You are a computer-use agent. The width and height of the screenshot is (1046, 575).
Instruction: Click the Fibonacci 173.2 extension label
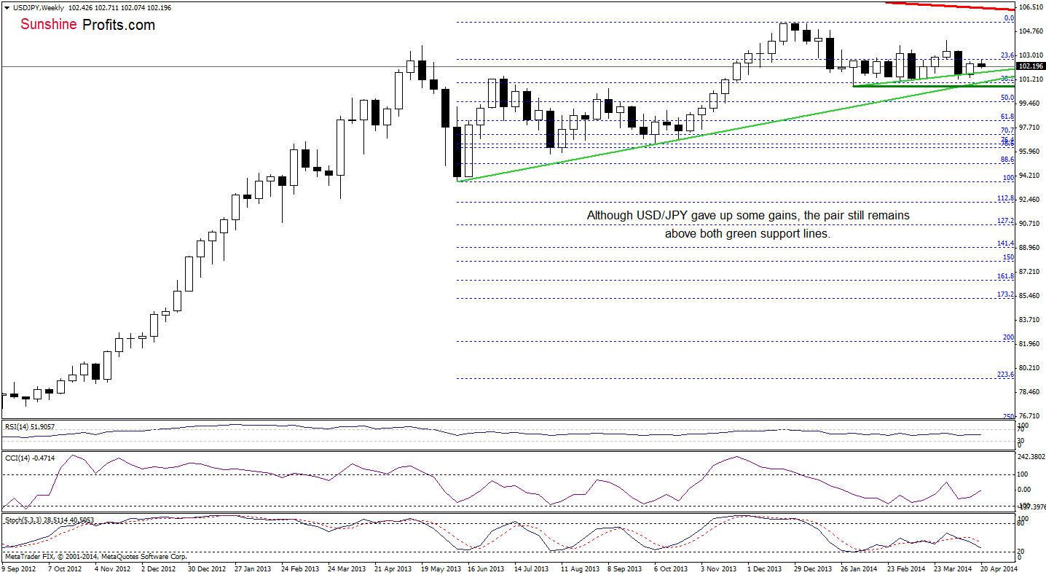(1006, 294)
